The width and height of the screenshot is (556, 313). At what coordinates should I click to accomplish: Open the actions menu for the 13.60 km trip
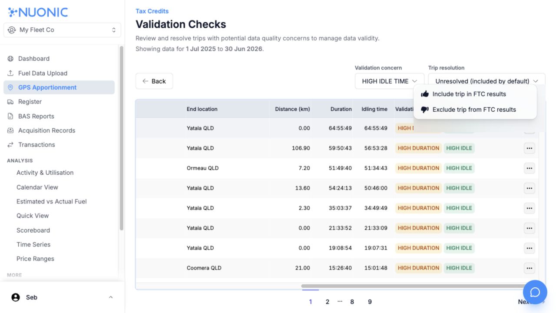pyautogui.click(x=529, y=188)
